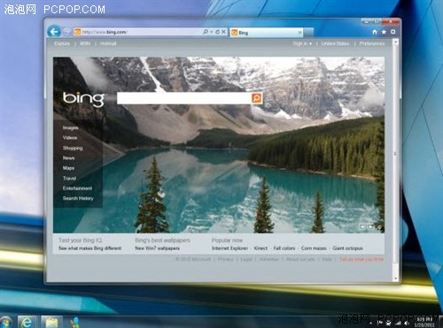The height and width of the screenshot is (328, 443).
Task: Open Search History in the Bing sidebar
Action: tap(78, 198)
